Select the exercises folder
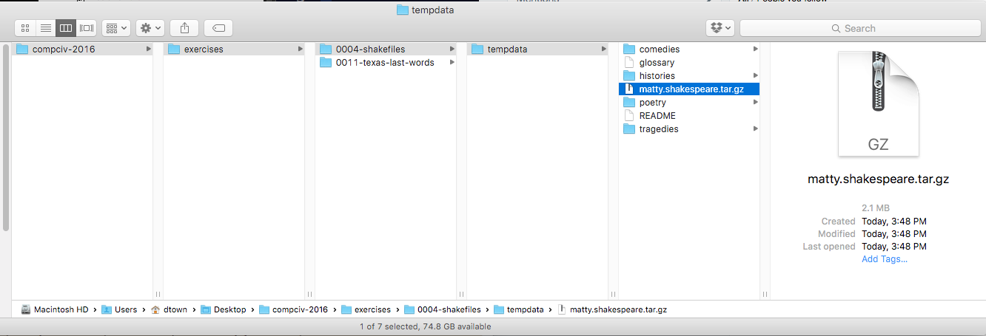 tap(235, 49)
